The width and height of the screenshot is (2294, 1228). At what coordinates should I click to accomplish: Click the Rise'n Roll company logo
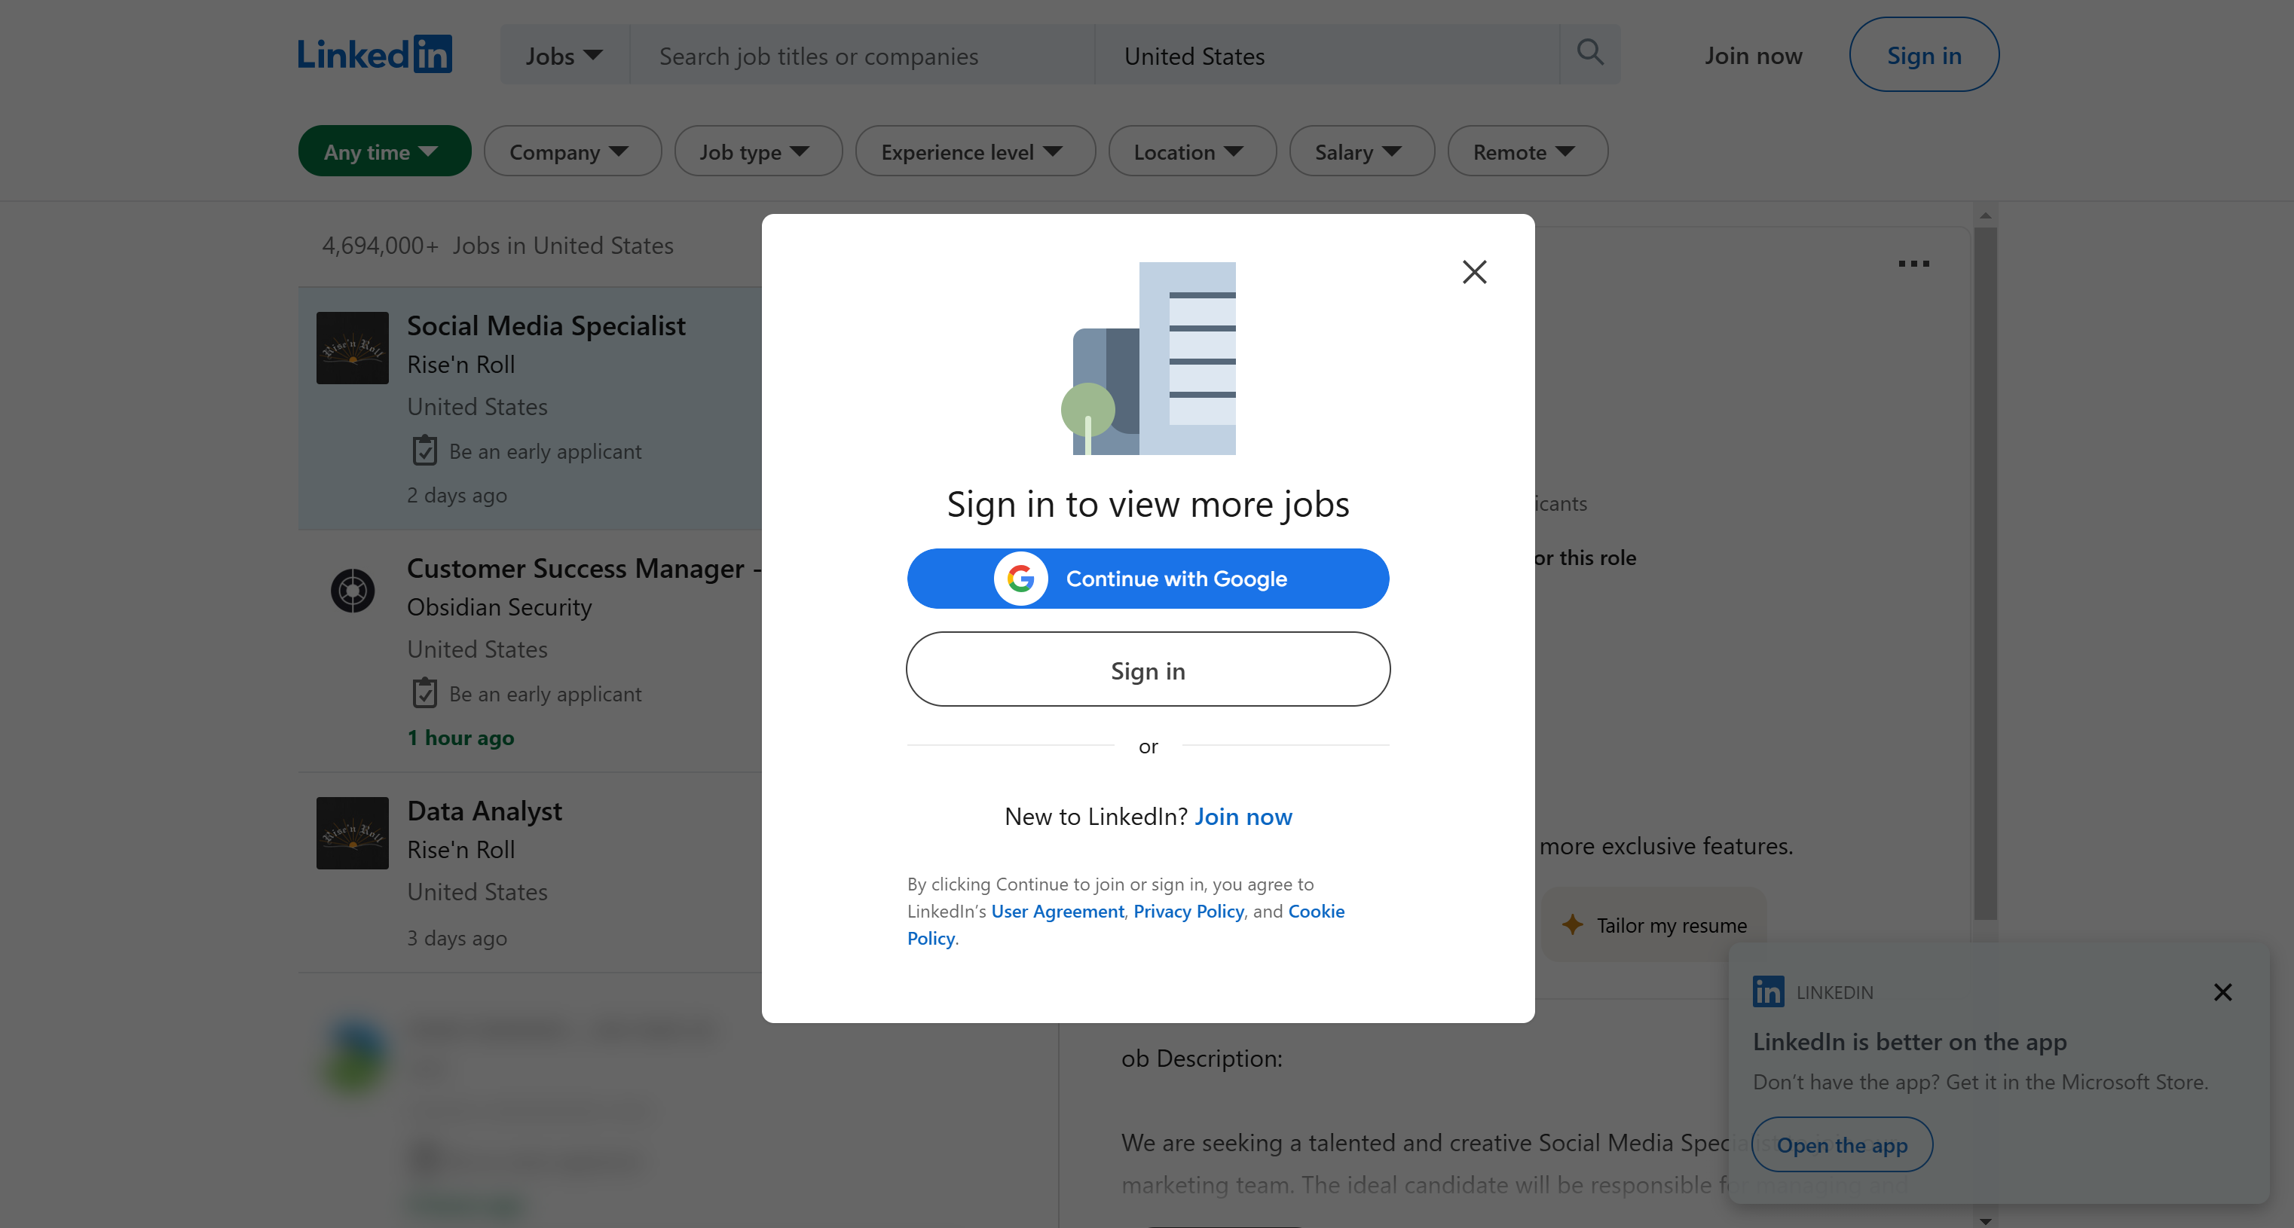(353, 347)
